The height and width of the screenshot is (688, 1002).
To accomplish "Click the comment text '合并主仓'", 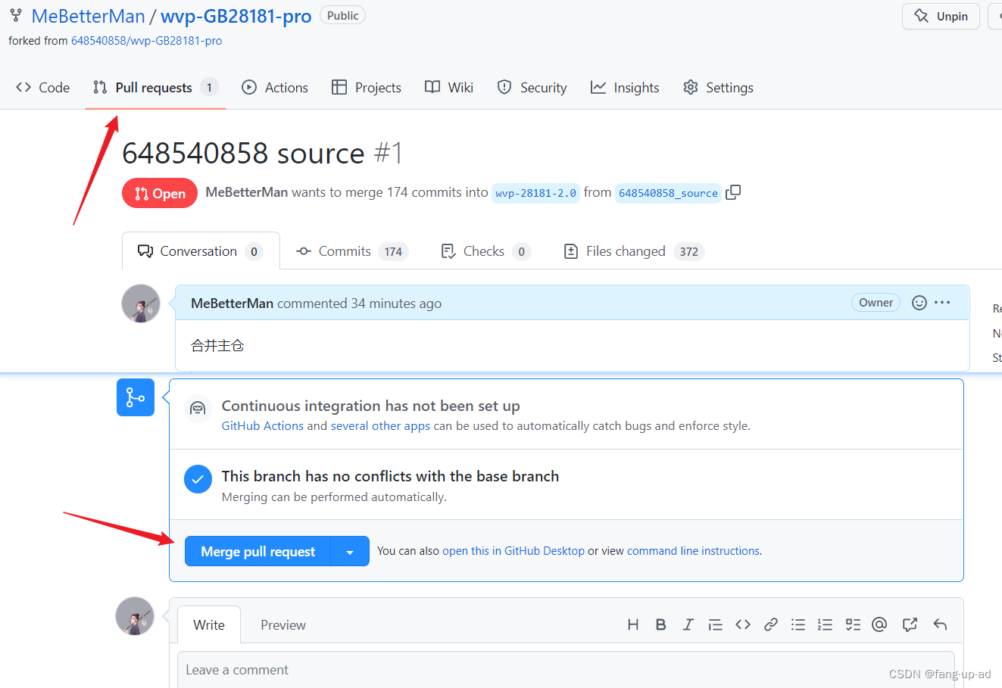I will point(217,346).
